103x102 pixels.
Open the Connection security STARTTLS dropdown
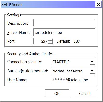[x=73, y=62]
